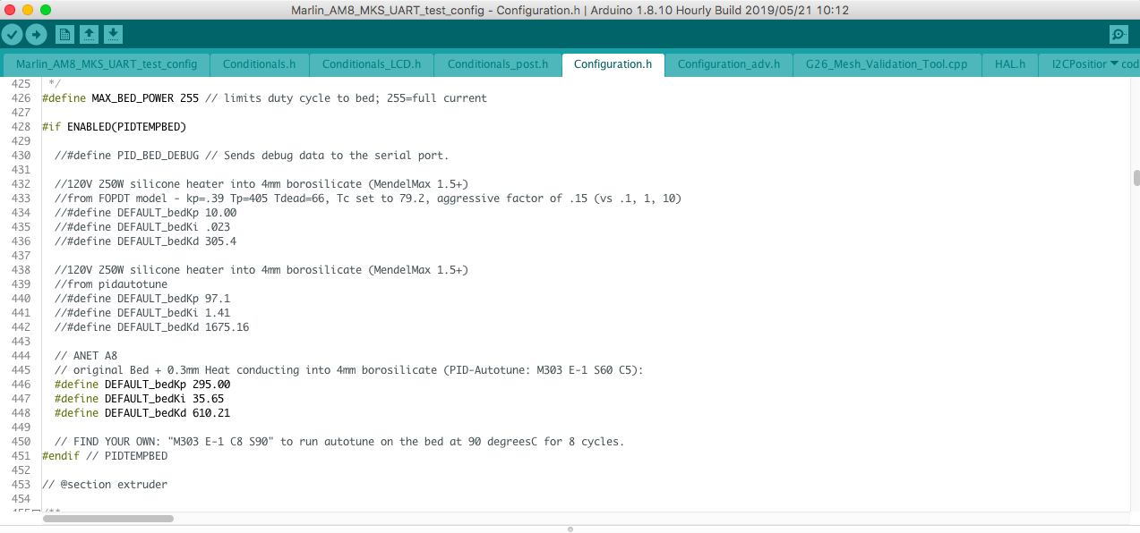Viewport: 1140px width, 533px height.
Task: Click the green window zoom button
Action: pyautogui.click(x=46, y=10)
